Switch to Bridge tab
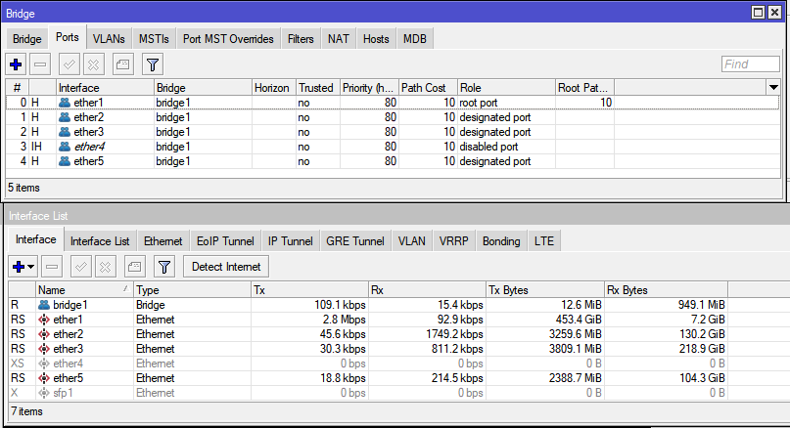The height and width of the screenshot is (428, 790). coord(27,39)
